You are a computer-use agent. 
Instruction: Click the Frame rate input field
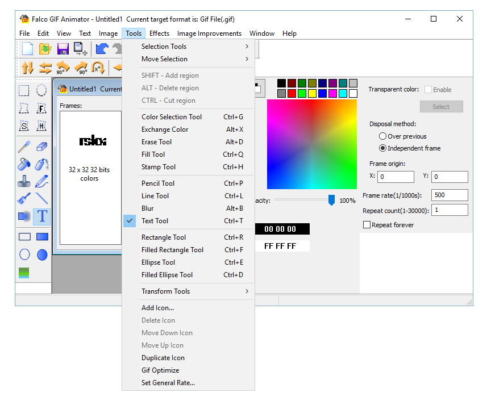(450, 195)
